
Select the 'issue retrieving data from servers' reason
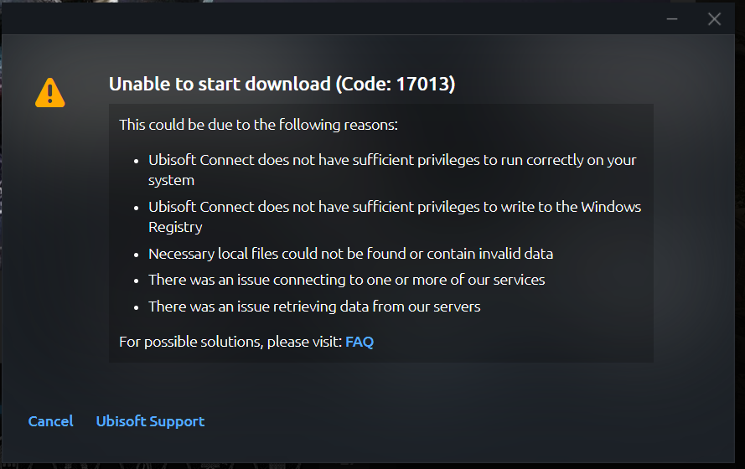click(x=314, y=307)
